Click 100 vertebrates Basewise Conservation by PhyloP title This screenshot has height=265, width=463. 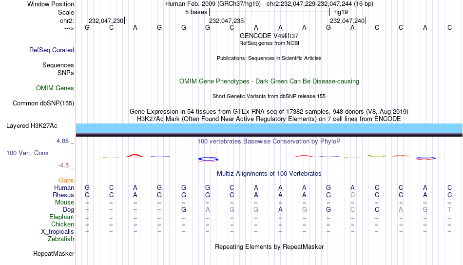pyautogui.click(x=269, y=142)
